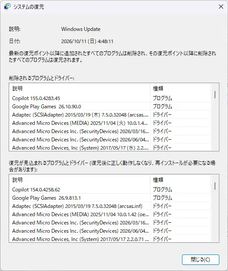Select Advanced Micro Devices (MEDIA) 2025/11/04 (火) row

(x=110, y=123)
